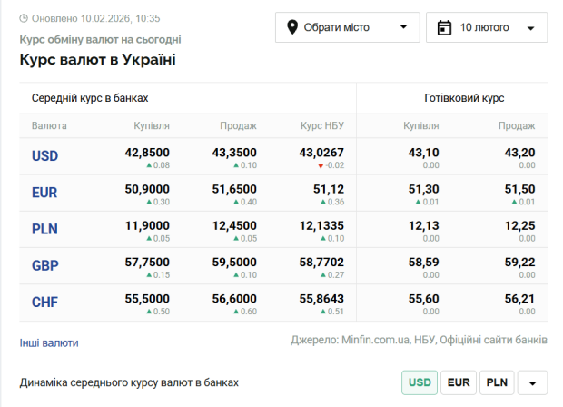Image resolution: width=563 pixels, height=407 pixels.
Task: Expand more currencies arrow next to PLN button
Action: click(x=533, y=382)
